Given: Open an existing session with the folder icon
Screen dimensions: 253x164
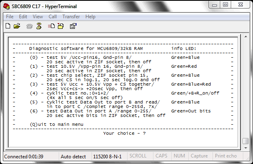Looking at the screenshot, I should coord(17,26).
